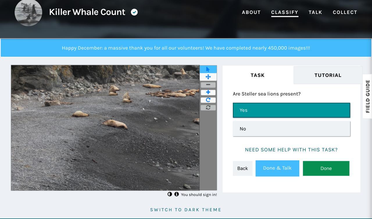The height and width of the screenshot is (219, 372).
Task: Go to the Classify page
Action: (x=285, y=12)
